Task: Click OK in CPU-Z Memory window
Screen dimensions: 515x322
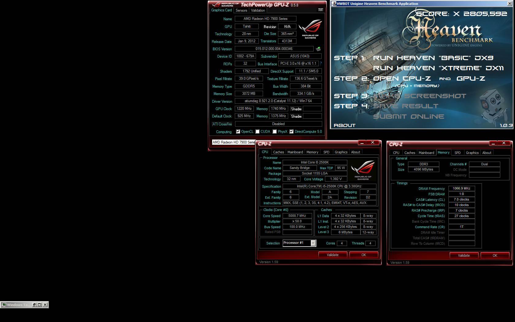Action: pos(495,255)
